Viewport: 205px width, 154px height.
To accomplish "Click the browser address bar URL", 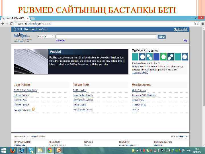I will tap(34, 24).
